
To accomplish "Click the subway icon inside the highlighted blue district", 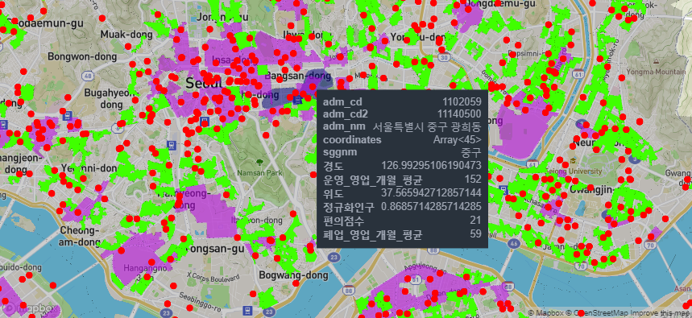I will tap(298, 100).
